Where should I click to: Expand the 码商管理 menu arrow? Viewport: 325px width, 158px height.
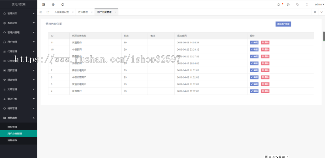point(34,108)
